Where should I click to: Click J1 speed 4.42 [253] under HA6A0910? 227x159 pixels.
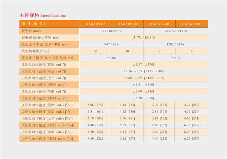point(127,105)
